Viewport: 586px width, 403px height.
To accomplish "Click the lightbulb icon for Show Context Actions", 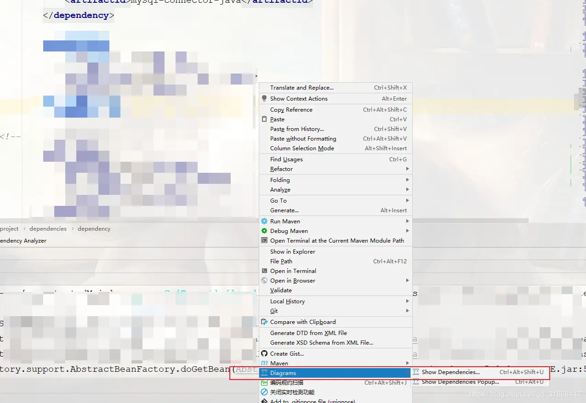I will tap(264, 98).
